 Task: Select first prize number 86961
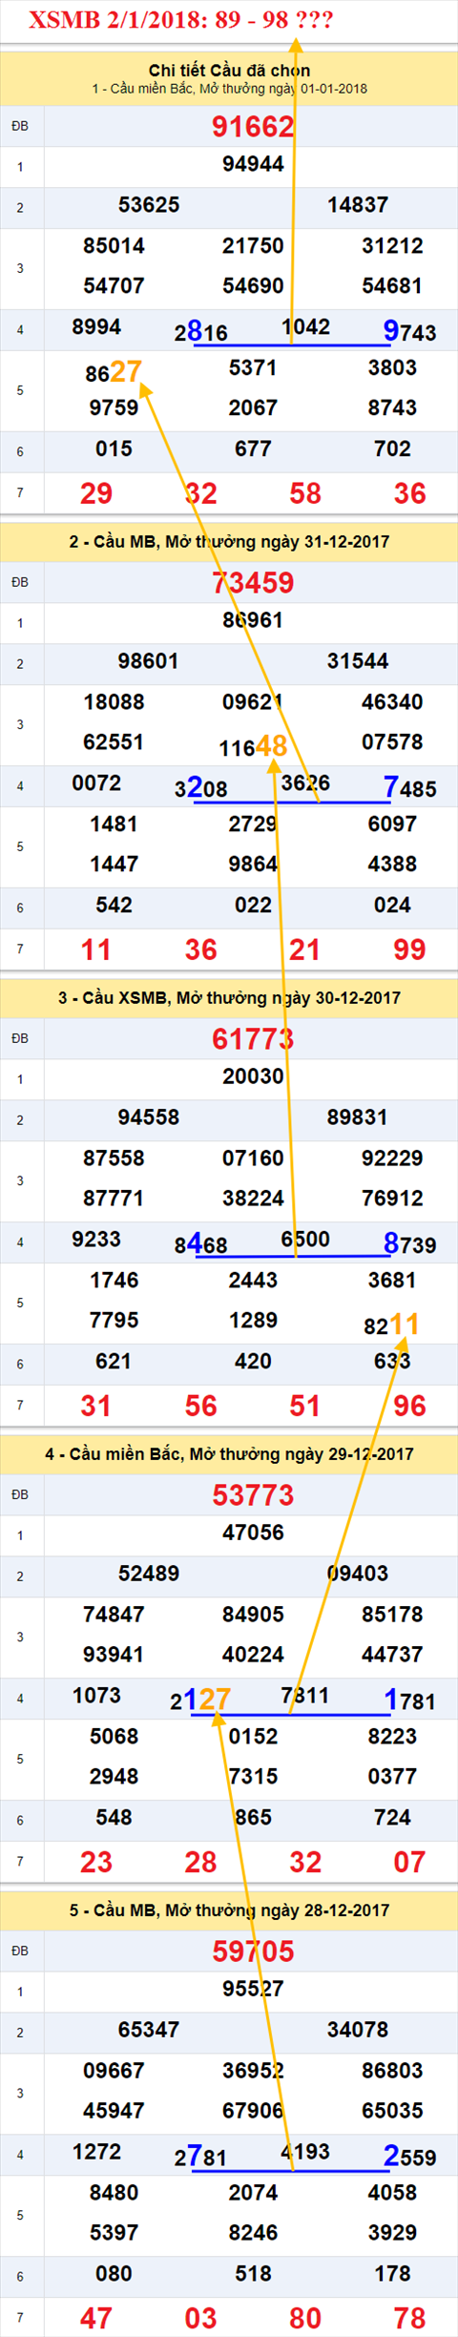(x=253, y=620)
